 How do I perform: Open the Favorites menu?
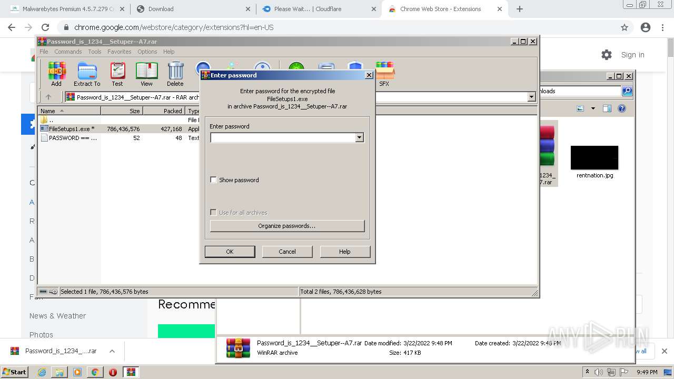tap(120, 52)
